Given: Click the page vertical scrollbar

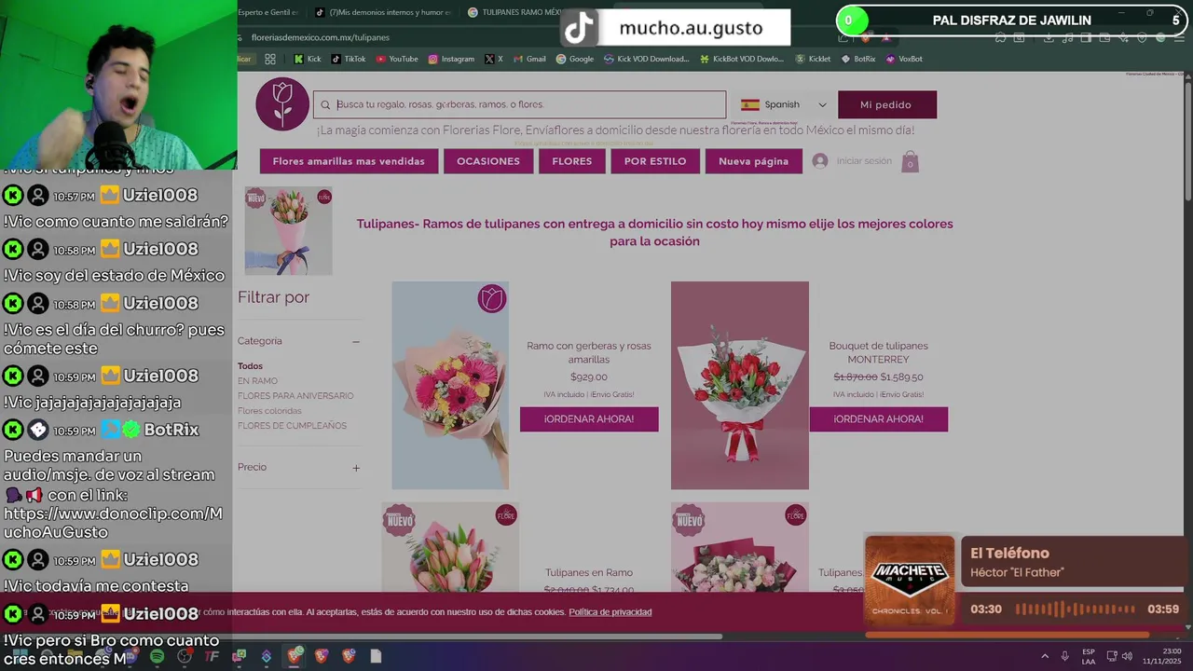Looking at the screenshot, I should coord(1187,140).
